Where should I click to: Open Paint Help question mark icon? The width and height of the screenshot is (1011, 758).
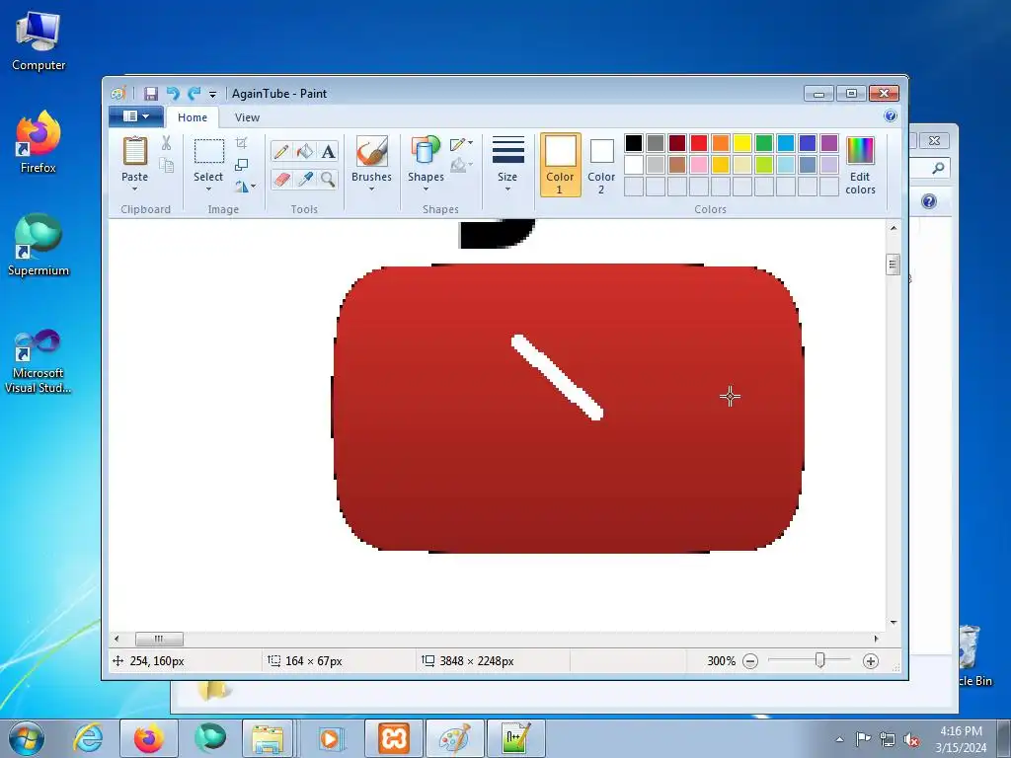click(891, 116)
